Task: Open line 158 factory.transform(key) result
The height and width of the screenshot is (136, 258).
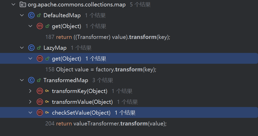Action: pos(101,69)
